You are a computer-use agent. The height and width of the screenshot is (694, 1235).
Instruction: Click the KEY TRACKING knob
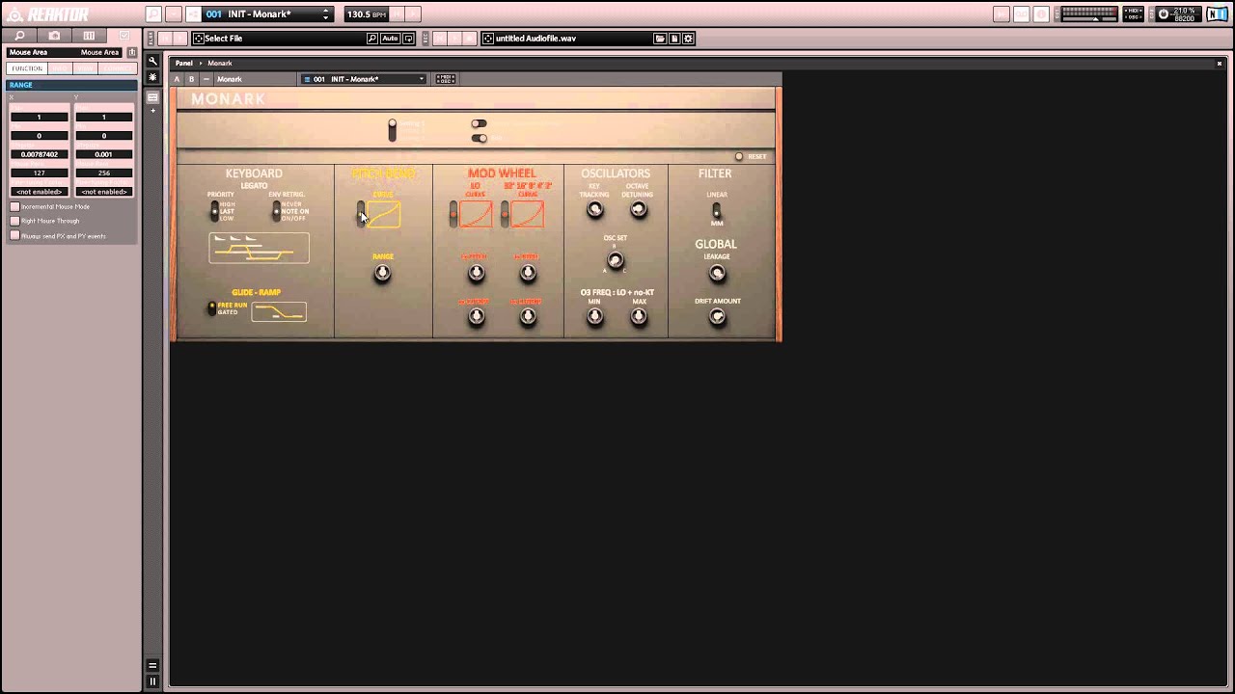594,209
